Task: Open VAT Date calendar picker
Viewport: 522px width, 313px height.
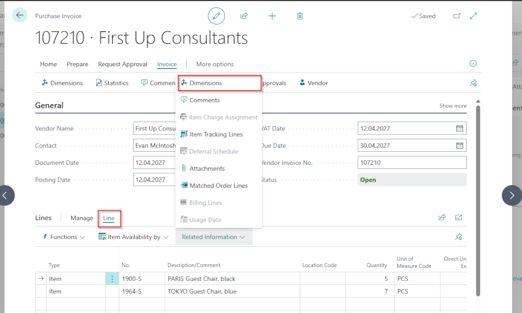Action: coord(459,128)
